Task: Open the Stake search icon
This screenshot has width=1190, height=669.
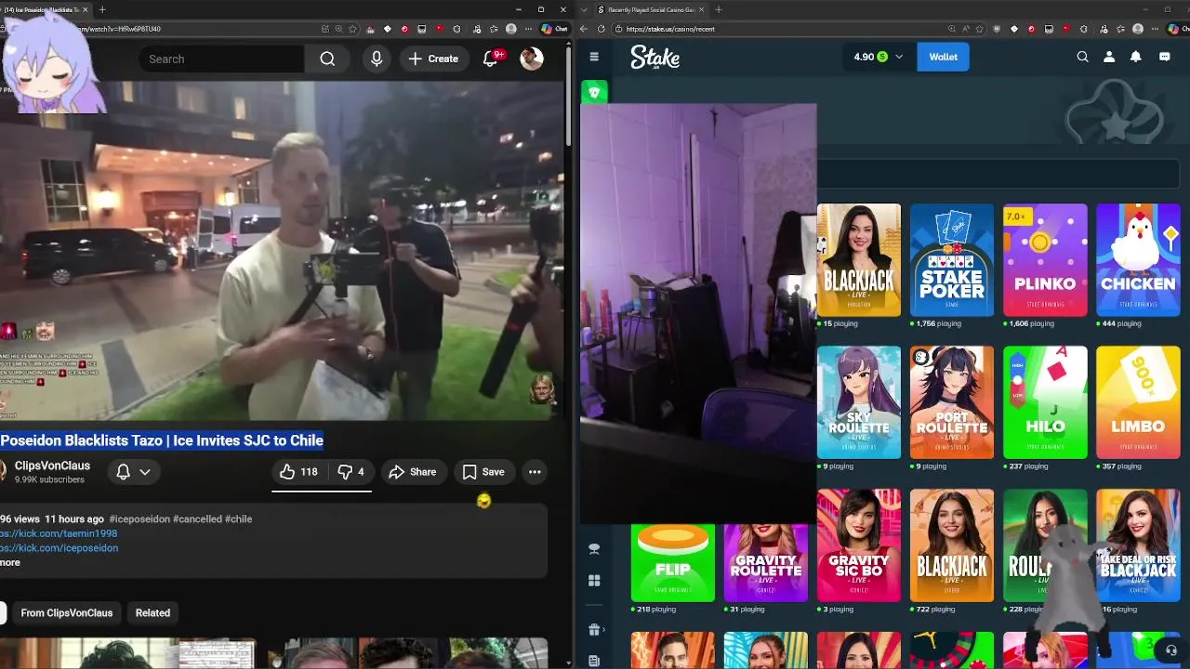Action: coord(1082,57)
